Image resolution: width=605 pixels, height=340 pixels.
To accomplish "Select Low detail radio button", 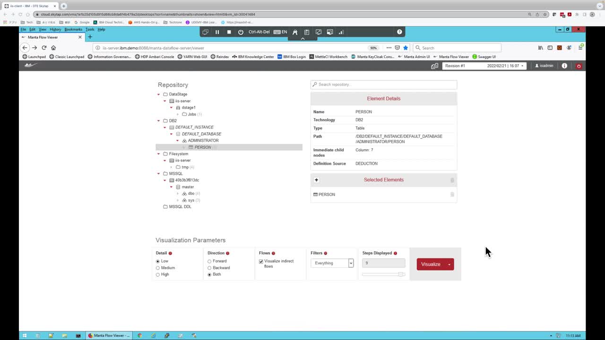I will point(158,261).
